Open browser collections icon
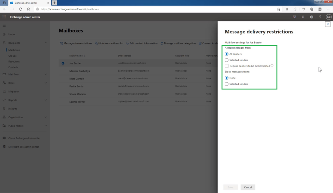The width and height of the screenshot is (333, 193). pyautogui.click(x=312, y=9)
